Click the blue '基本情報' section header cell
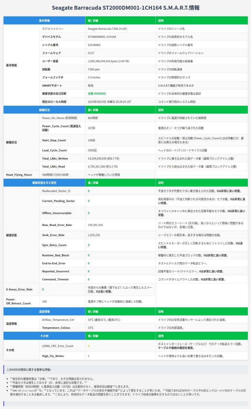Image resolution: width=251 pixels, height=409 pixels. pyautogui.click(x=44, y=21)
